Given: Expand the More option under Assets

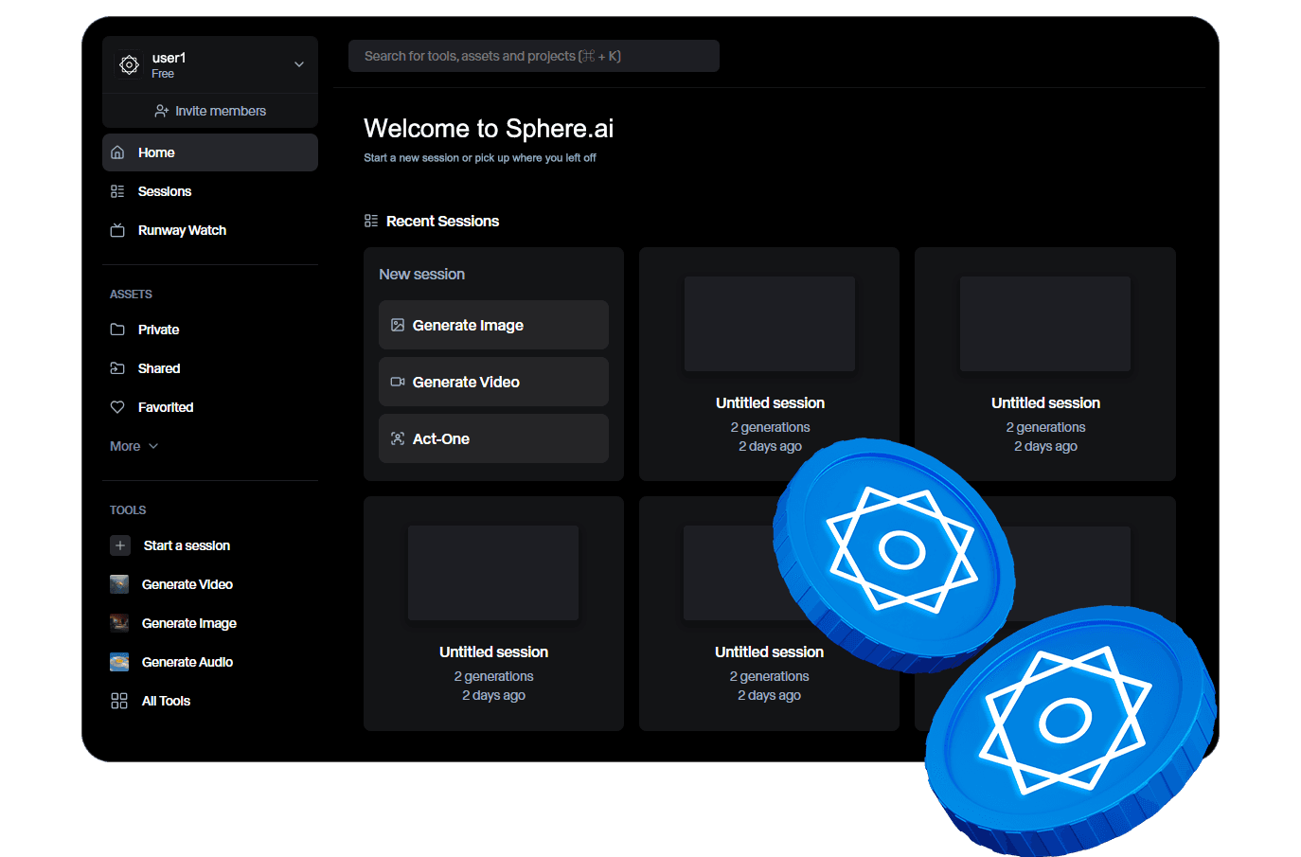Looking at the screenshot, I should [134, 445].
